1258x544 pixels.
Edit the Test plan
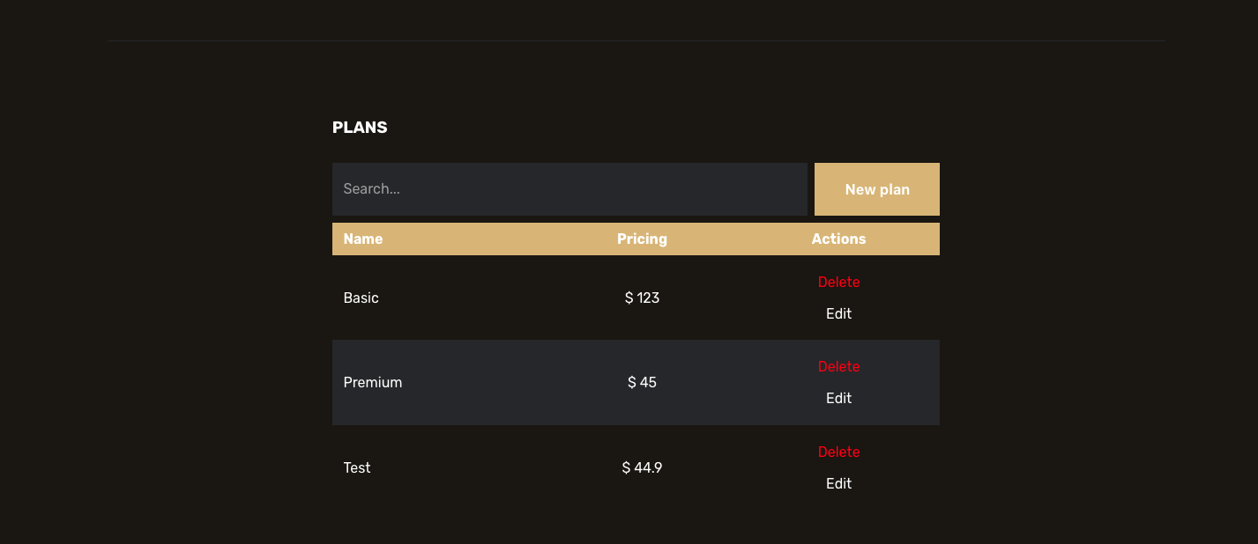click(x=838, y=483)
